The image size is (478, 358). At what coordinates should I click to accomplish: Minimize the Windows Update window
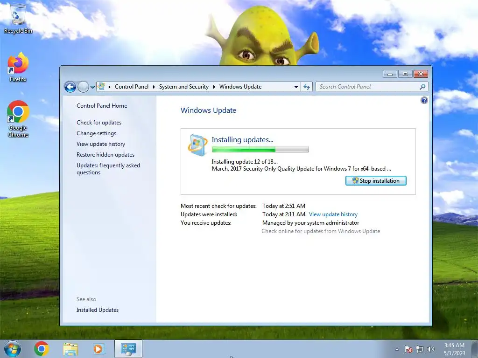pos(390,74)
